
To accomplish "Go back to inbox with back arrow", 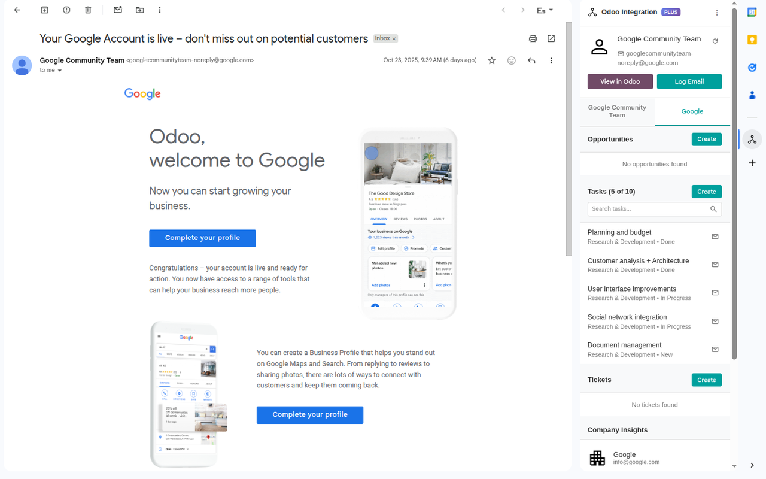I will pos(17,10).
